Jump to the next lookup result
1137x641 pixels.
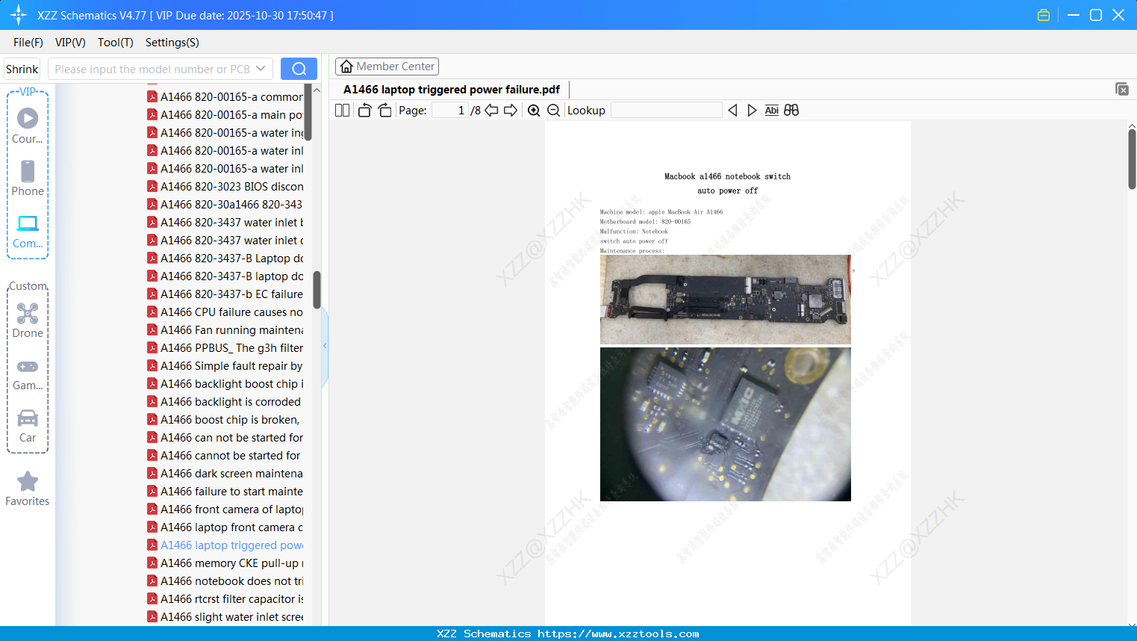click(x=752, y=111)
